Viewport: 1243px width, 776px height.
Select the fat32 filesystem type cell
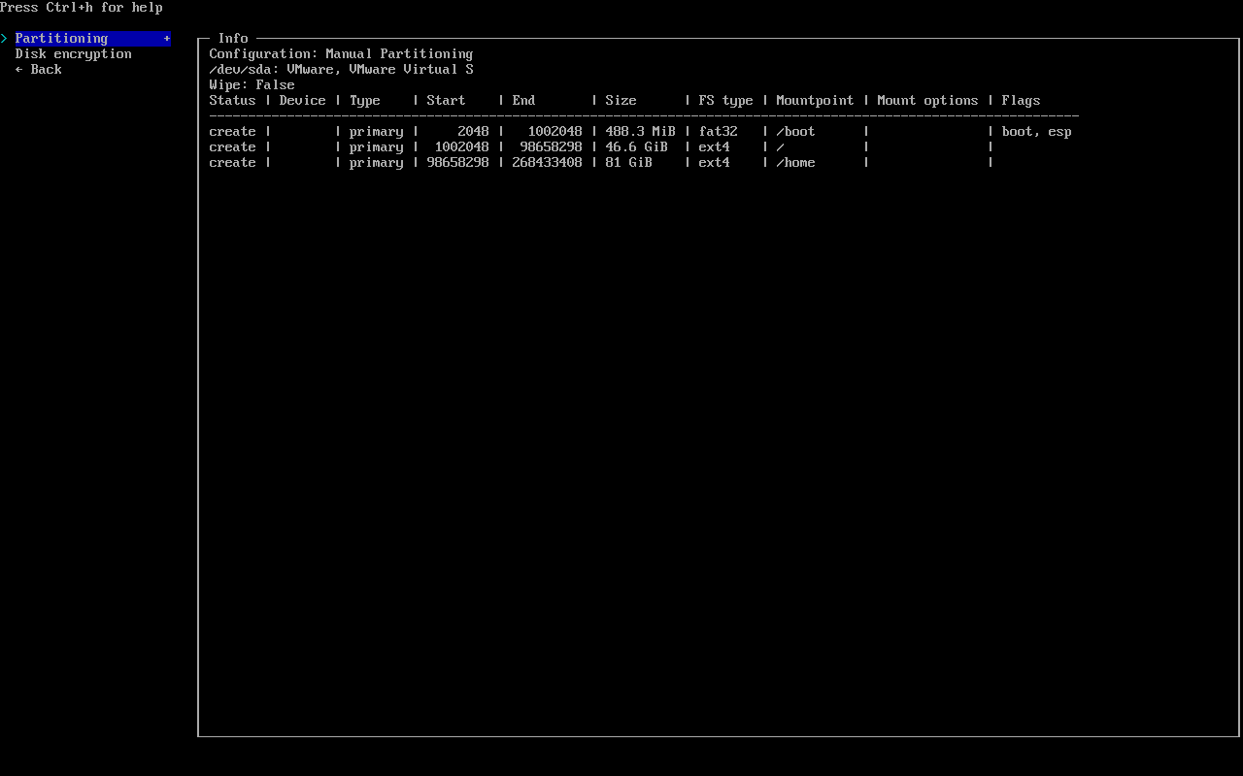click(718, 132)
